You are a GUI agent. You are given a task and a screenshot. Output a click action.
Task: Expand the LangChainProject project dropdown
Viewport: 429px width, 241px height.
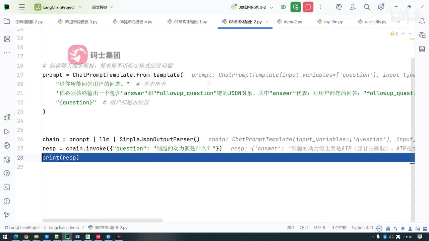[58, 7]
